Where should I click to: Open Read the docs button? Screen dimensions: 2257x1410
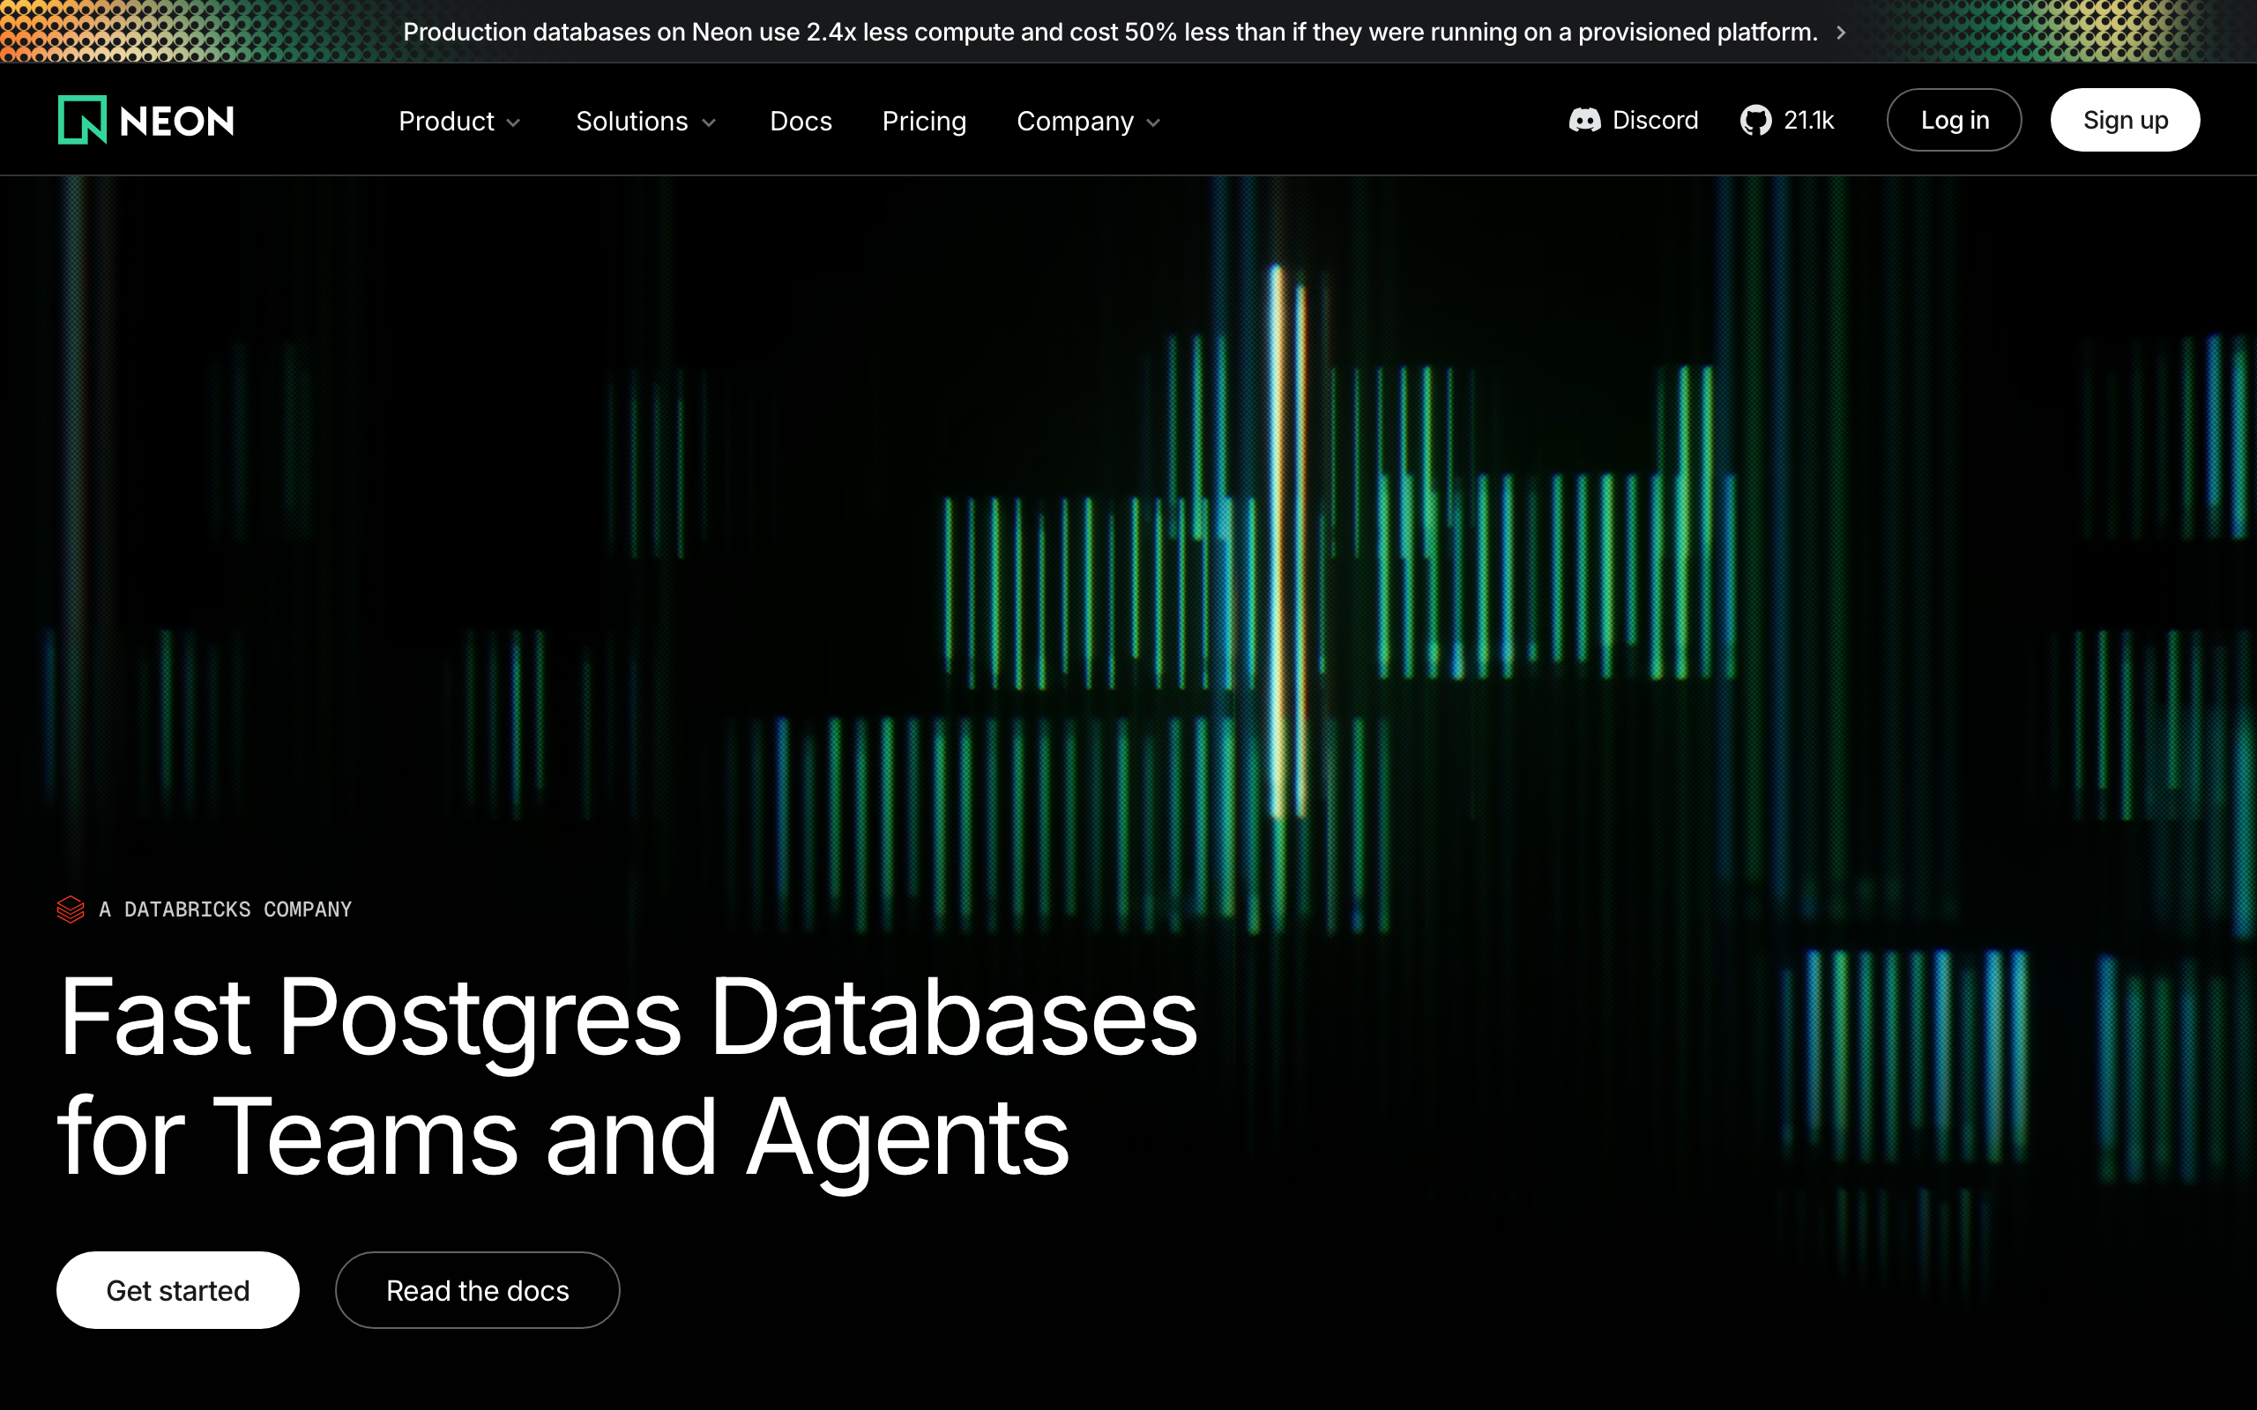478,1291
